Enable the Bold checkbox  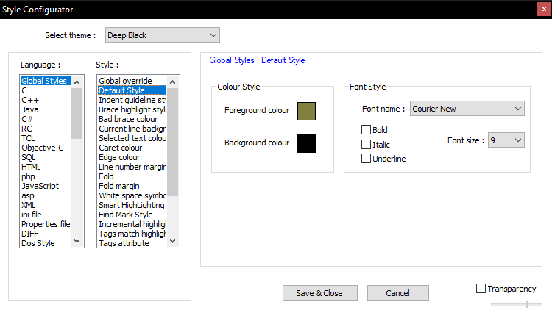point(366,130)
